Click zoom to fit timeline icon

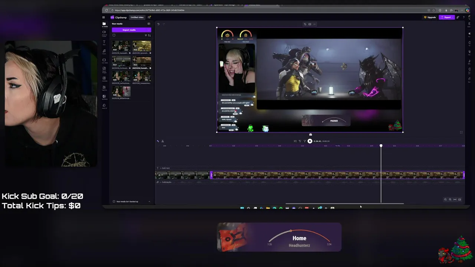455,200
